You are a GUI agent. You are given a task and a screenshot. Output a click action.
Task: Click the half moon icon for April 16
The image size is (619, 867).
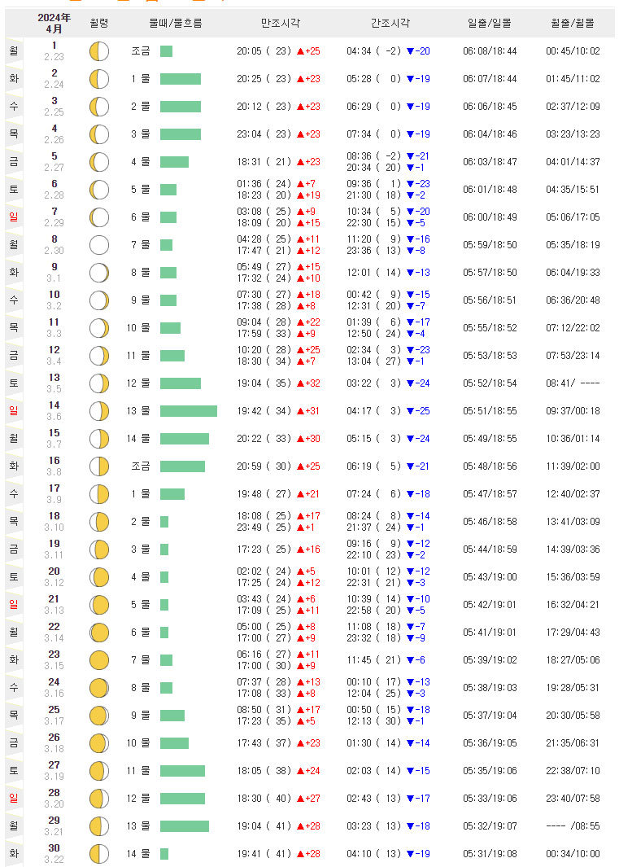[98, 466]
